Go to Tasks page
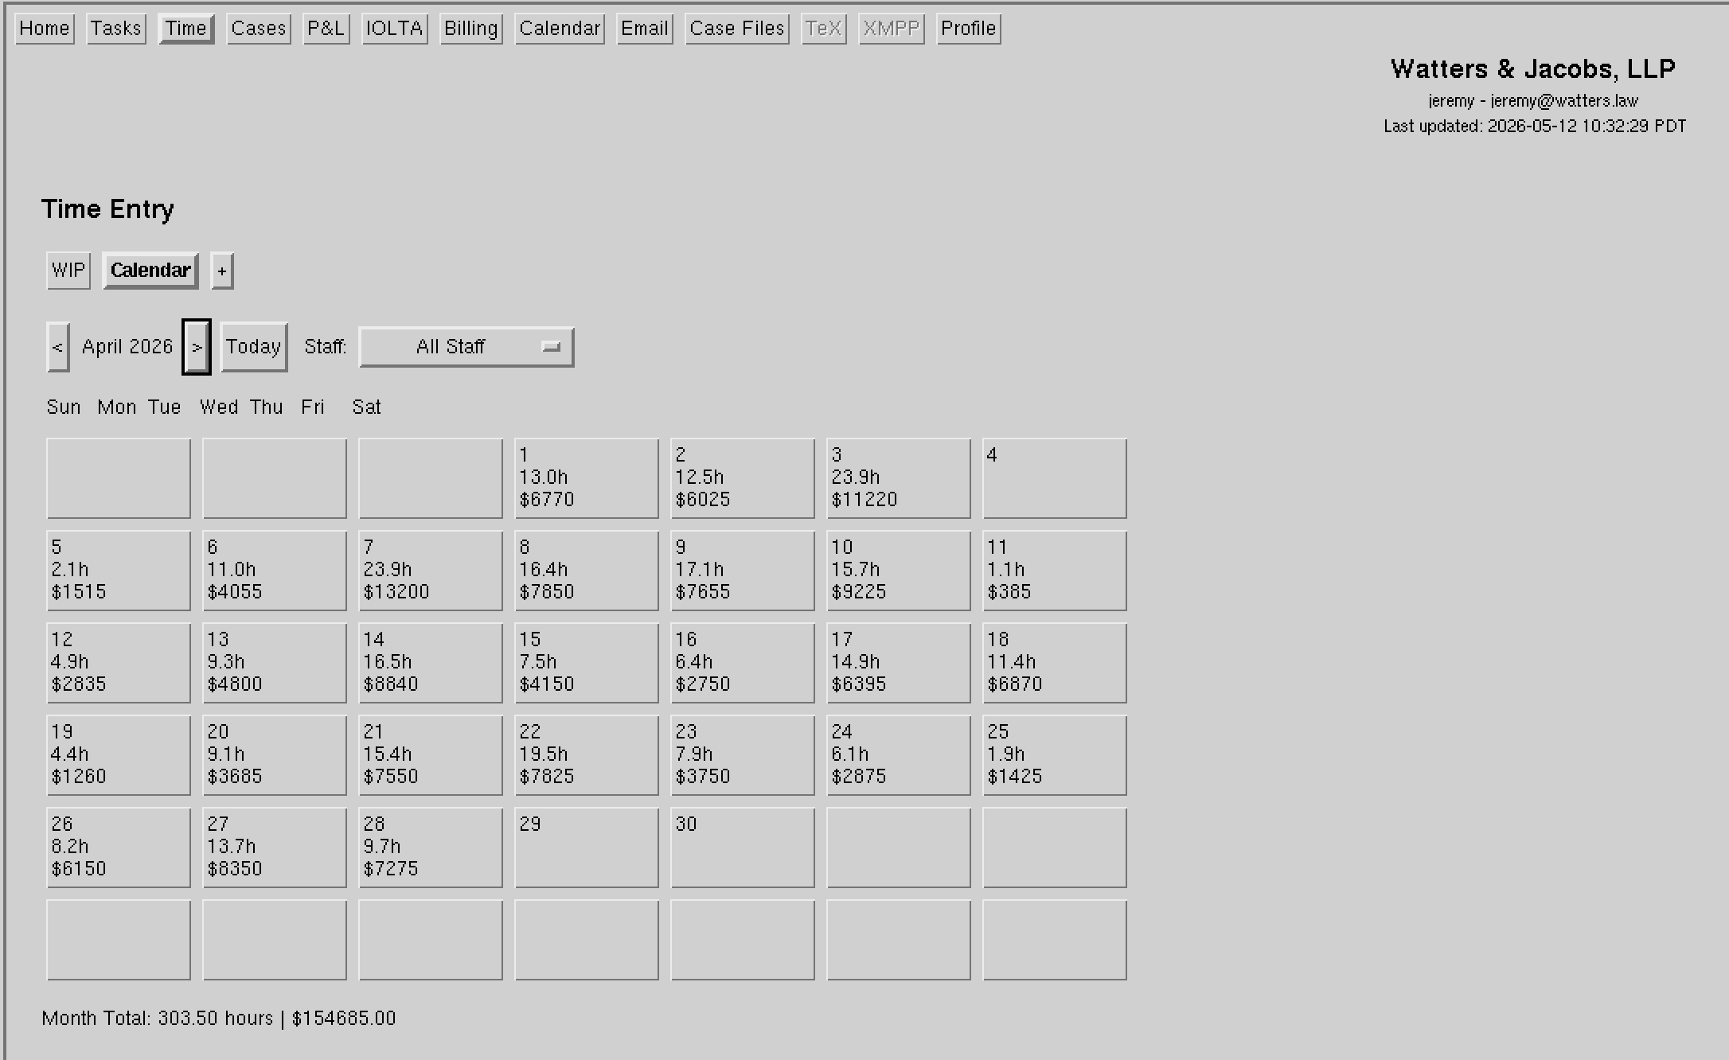Image resolution: width=1729 pixels, height=1060 pixels. tap(116, 29)
